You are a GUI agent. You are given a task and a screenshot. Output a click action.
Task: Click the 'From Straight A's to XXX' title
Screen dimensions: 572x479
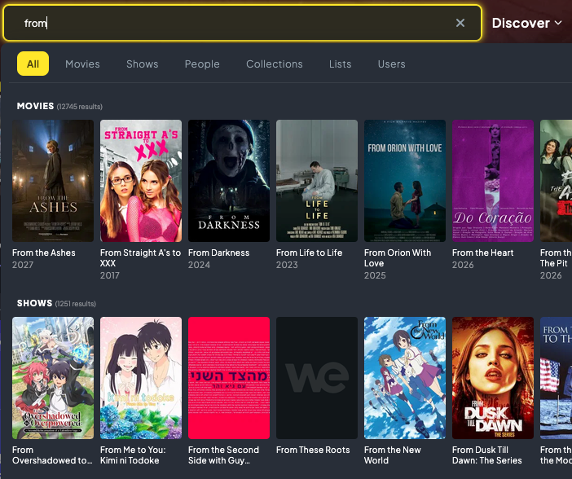[x=140, y=258]
